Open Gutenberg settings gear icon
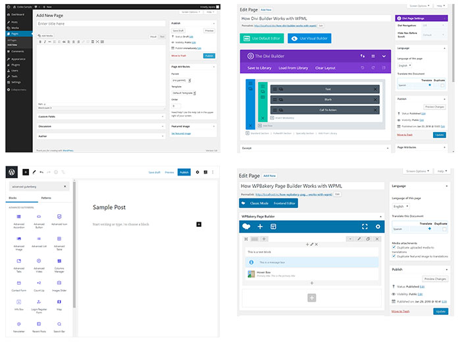This screenshot has width=464, height=361. [x=197, y=172]
